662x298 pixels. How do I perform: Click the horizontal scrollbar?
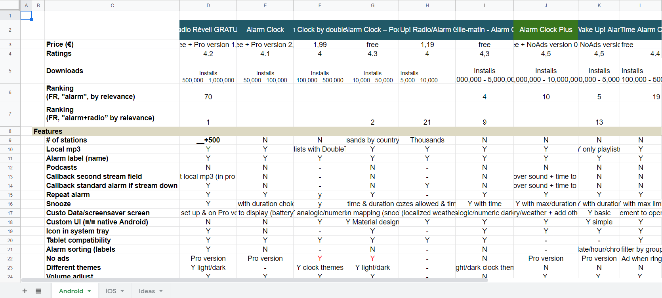tap(254, 280)
